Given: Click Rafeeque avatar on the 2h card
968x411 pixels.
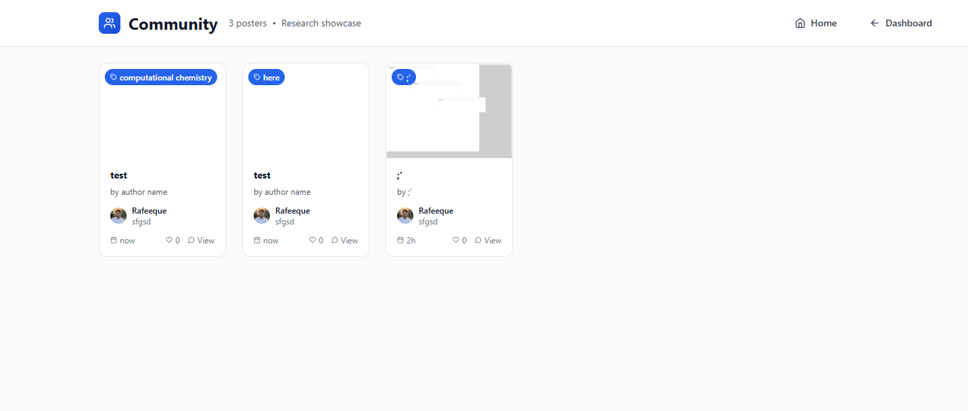Looking at the screenshot, I should 405,216.
